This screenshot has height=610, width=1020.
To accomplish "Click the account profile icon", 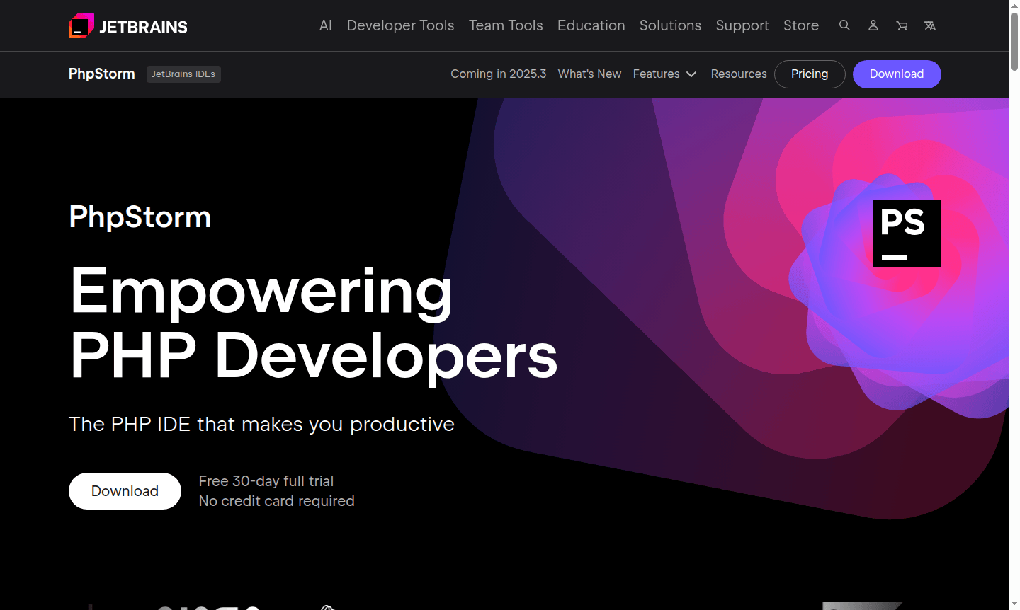I will [873, 25].
